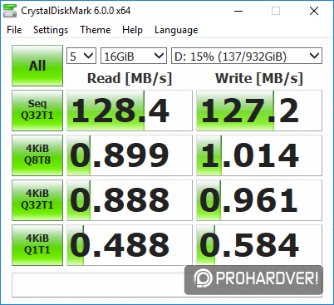Select the Seq read result 128.4
Screen dimensions: 334x305
coord(130,111)
